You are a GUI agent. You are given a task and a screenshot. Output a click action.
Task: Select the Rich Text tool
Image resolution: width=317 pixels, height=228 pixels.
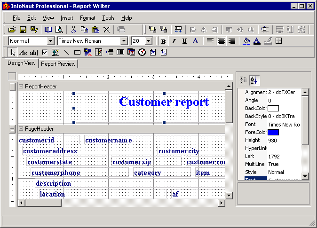click(x=88, y=52)
